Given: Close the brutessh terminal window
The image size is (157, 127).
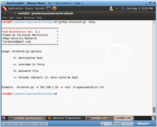Looking at the screenshot, I should [x=15, y=13].
